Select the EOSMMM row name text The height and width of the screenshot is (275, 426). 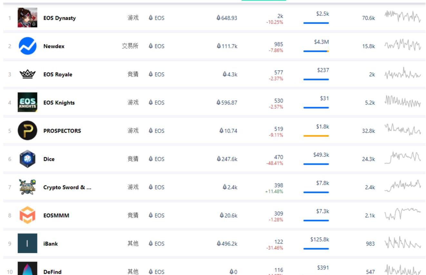click(56, 215)
